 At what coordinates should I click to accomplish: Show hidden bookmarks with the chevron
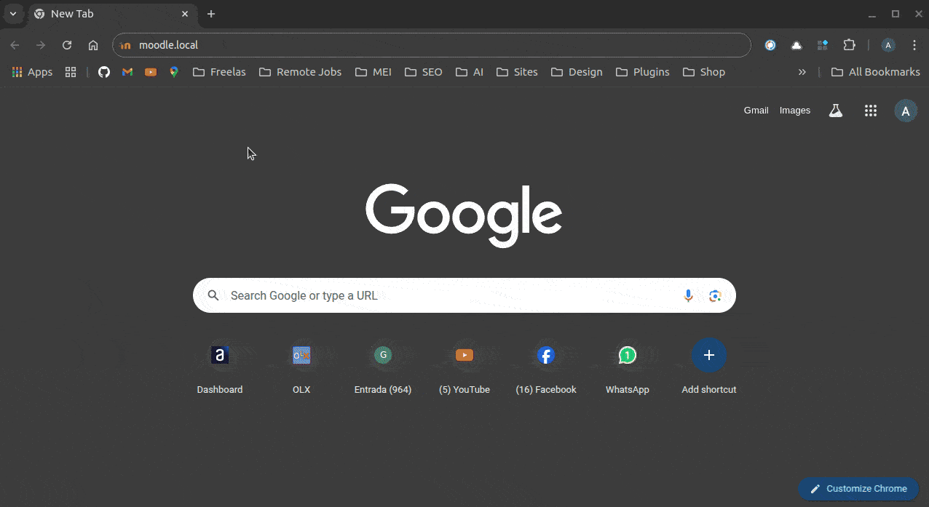click(x=802, y=72)
